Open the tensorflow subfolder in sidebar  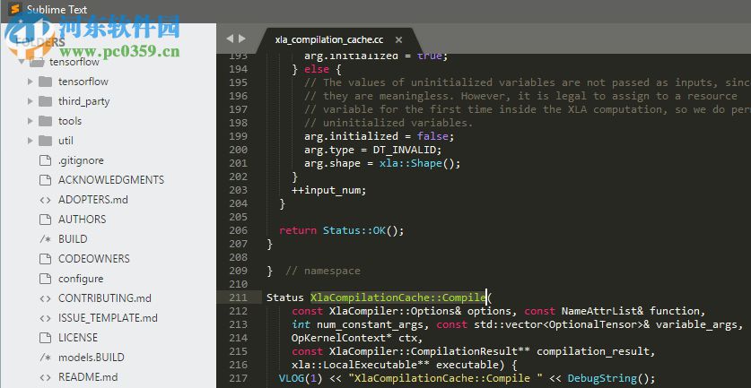point(83,82)
